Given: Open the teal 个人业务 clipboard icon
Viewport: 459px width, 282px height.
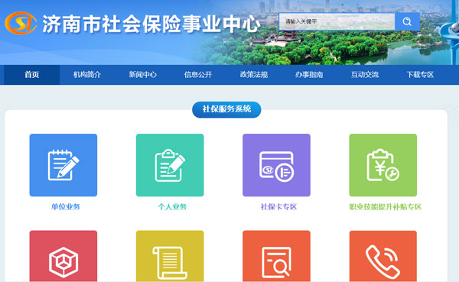Looking at the screenshot, I should pyautogui.click(x=170, y=165).
